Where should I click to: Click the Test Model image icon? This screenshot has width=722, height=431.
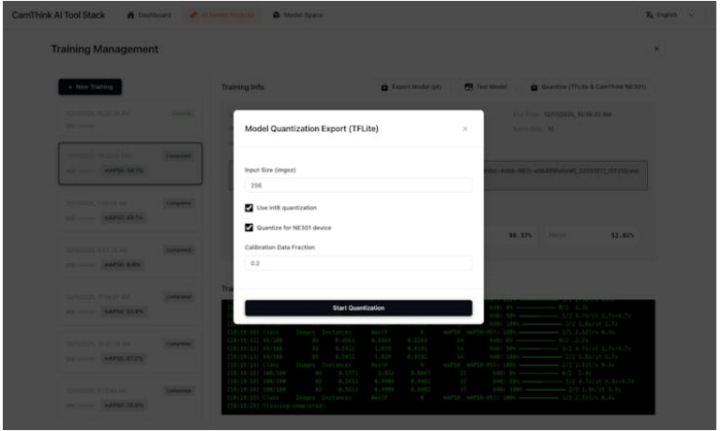click(470, 87)
